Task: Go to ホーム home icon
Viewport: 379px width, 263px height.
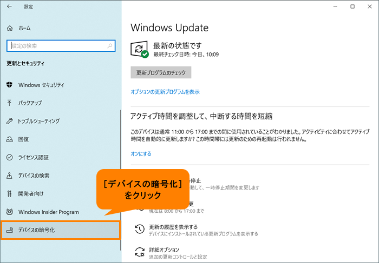Action: click(10, 28)
